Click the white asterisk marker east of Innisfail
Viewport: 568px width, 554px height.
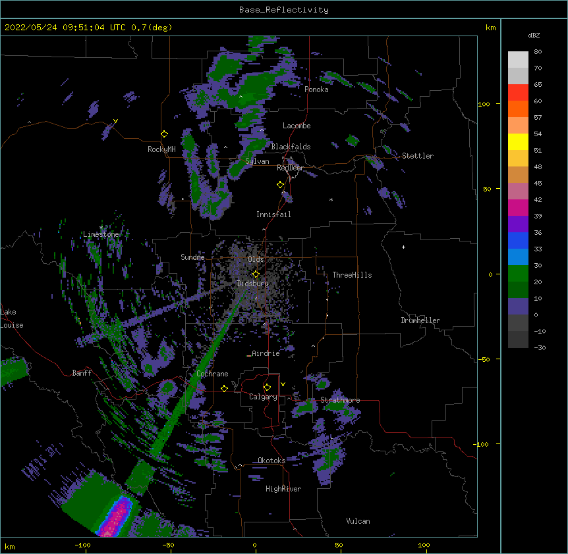pyautogui.click(x=331, y=199)
